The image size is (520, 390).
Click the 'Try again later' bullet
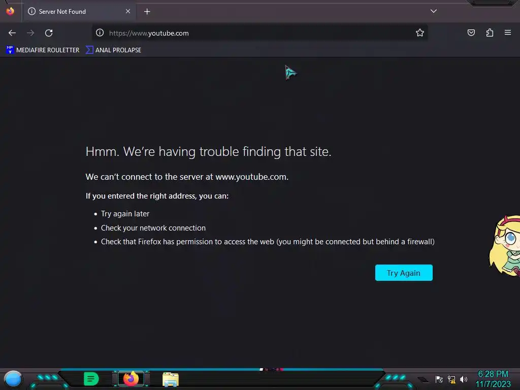125,214
